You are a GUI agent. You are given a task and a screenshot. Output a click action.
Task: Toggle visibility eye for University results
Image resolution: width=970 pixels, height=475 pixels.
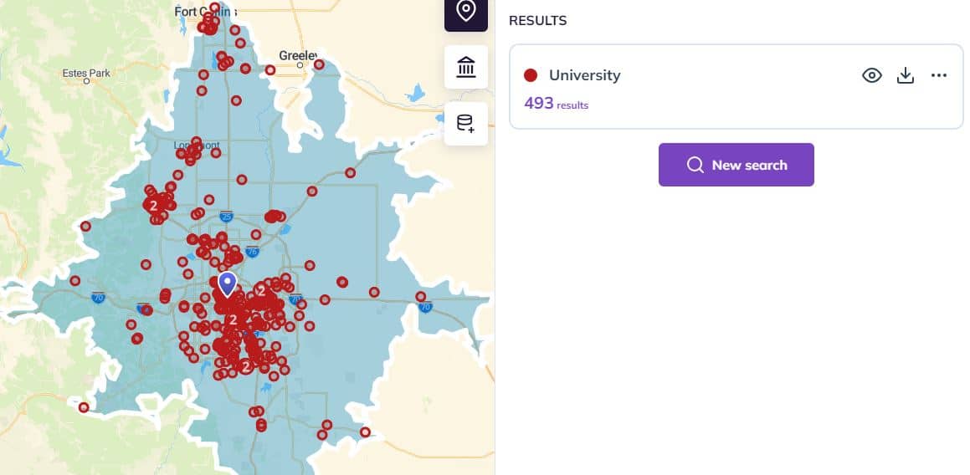coord(871,75)
